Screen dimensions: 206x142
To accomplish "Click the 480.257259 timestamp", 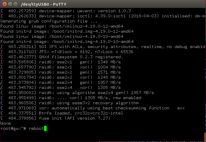I will click(21, 11).
